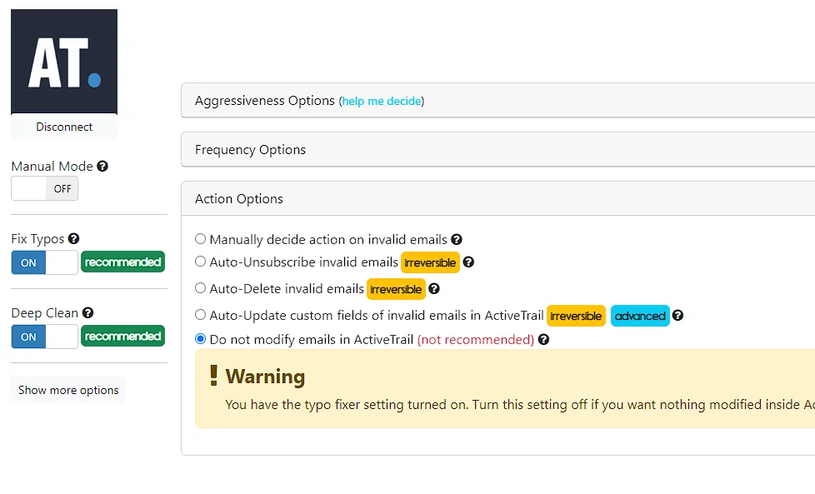815x494 pixels.
Task: Click the Disconnect button
Action: 64,127
